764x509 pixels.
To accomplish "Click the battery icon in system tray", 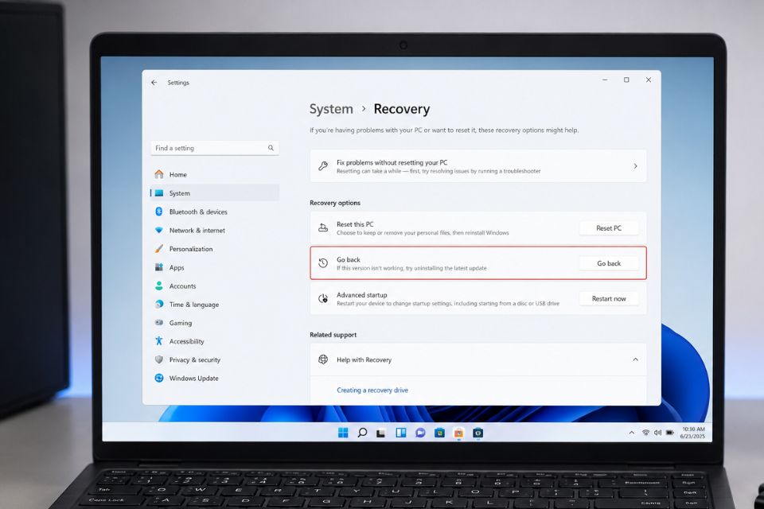I will point(670,433).
